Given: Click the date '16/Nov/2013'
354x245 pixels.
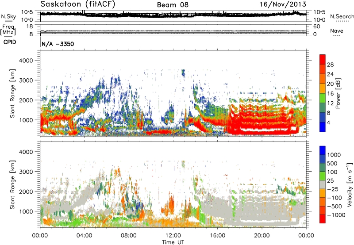Looking at the screenshot, I should (x=283, y=4).
